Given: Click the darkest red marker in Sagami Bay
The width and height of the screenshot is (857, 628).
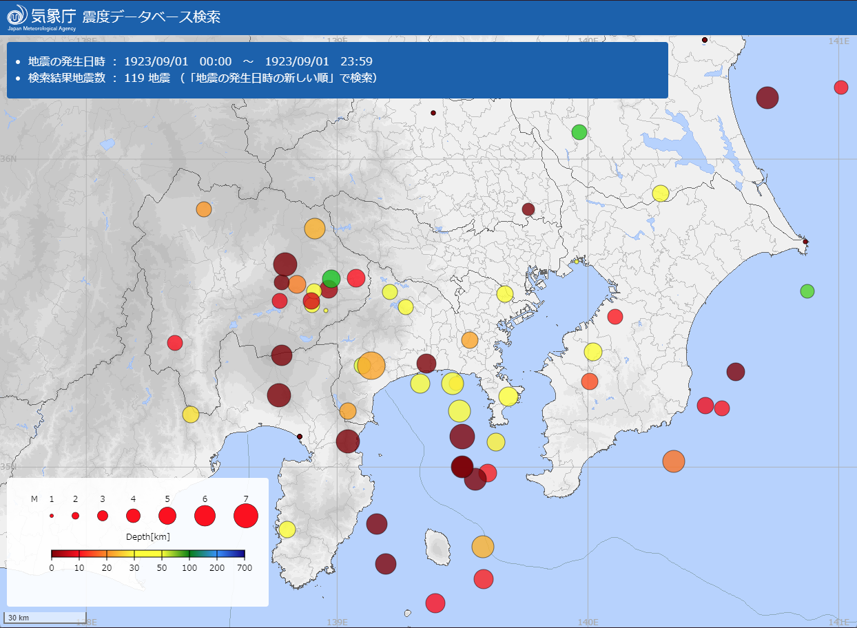Looking at the screenshot, I should [x=462, y=466].
